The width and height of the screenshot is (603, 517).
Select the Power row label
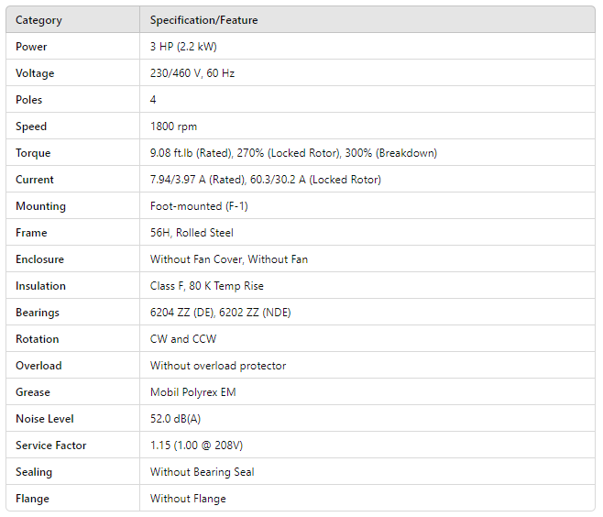(31, 47)
